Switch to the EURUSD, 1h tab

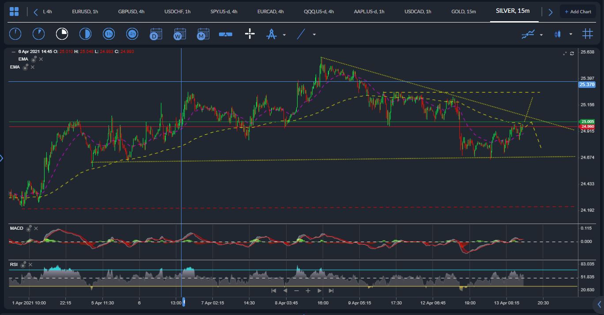click(85, 11)
